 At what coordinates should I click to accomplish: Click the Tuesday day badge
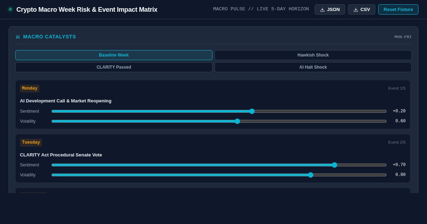point(31,143)
